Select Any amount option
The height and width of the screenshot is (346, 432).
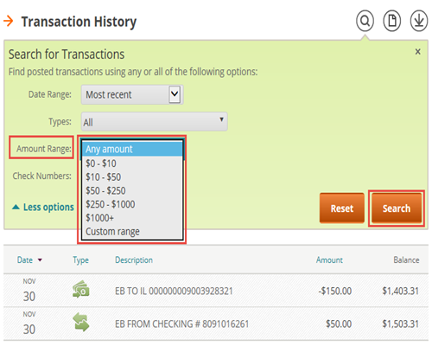click(132, 149)
